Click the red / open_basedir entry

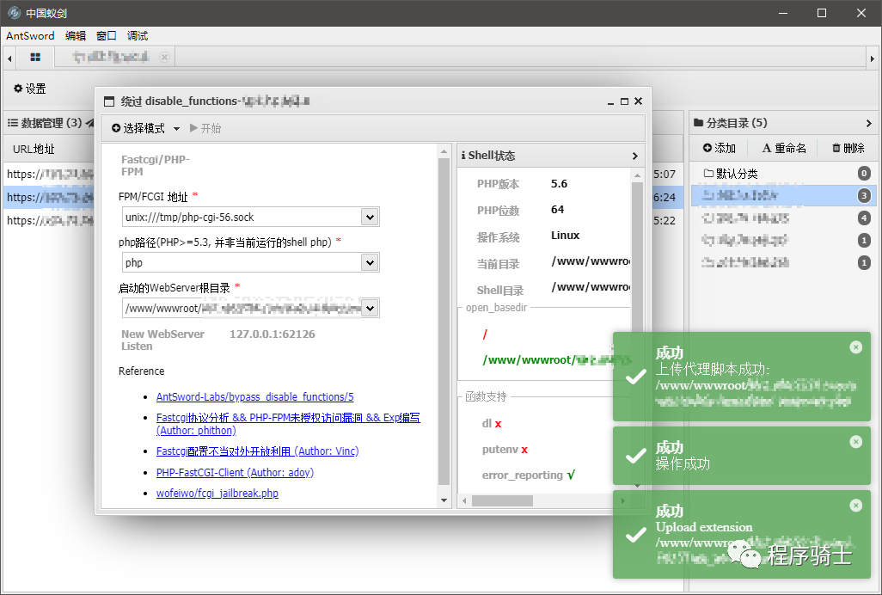pos(485,334)
